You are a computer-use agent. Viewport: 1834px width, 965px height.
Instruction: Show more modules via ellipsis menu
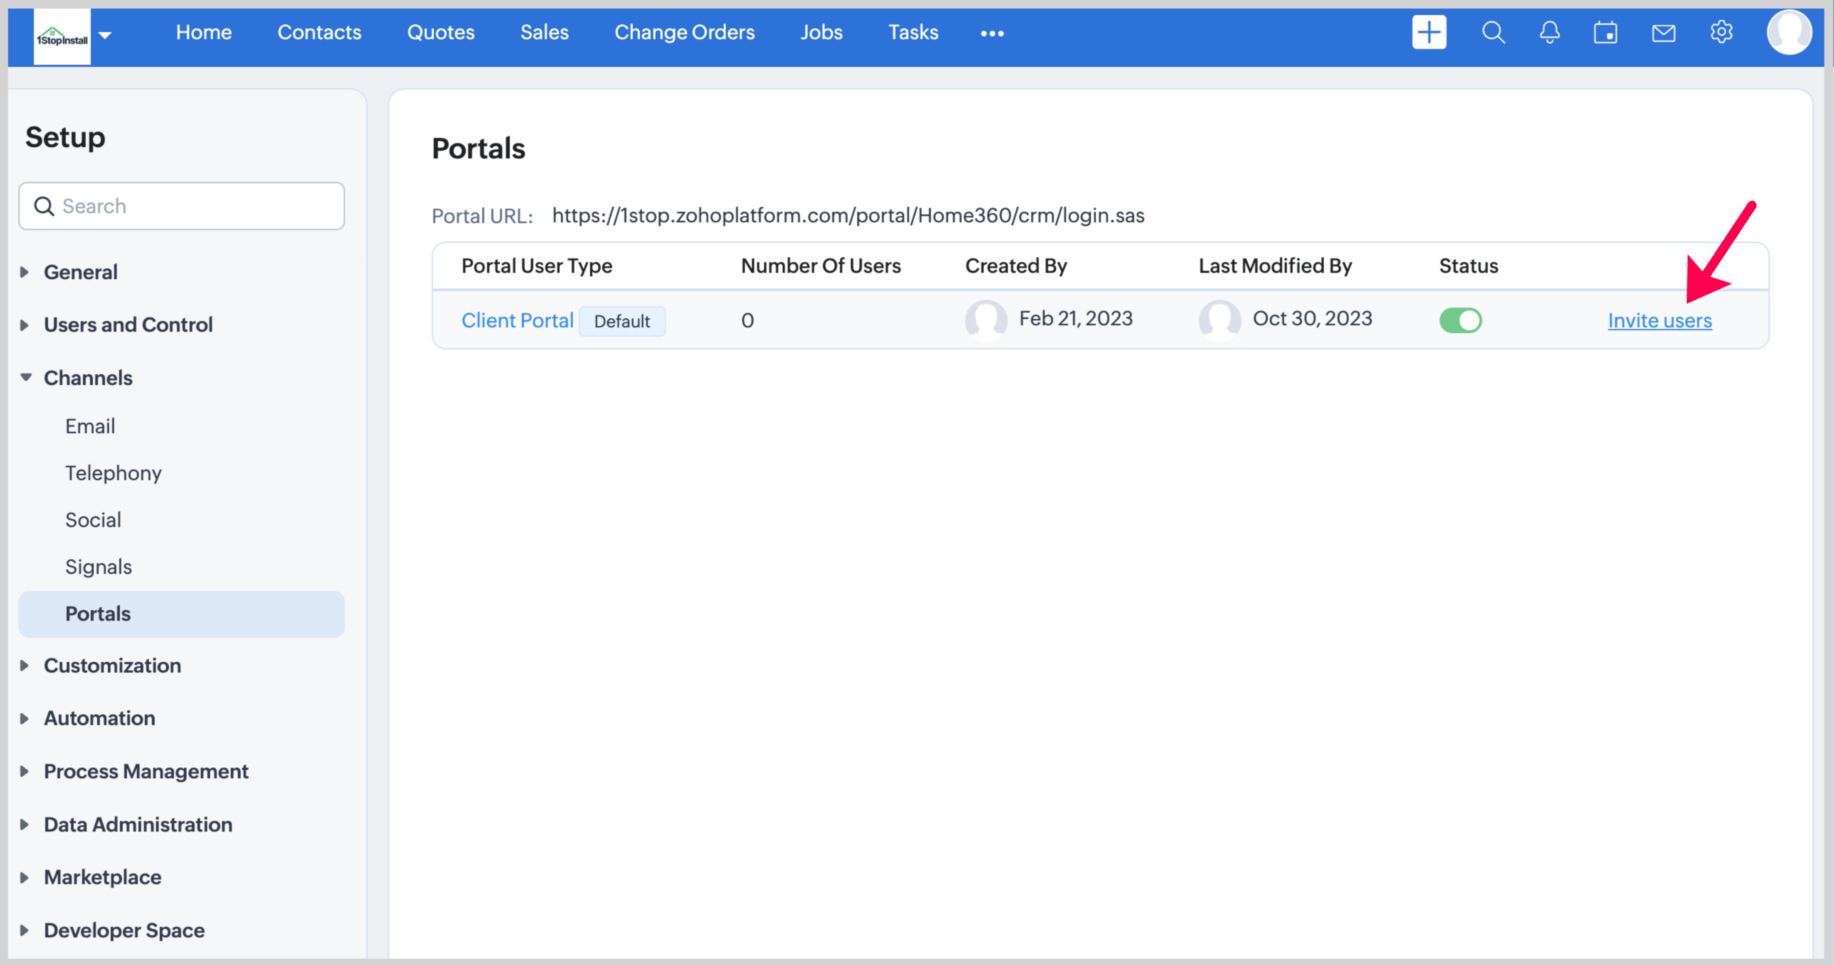(x=992, y=33)
